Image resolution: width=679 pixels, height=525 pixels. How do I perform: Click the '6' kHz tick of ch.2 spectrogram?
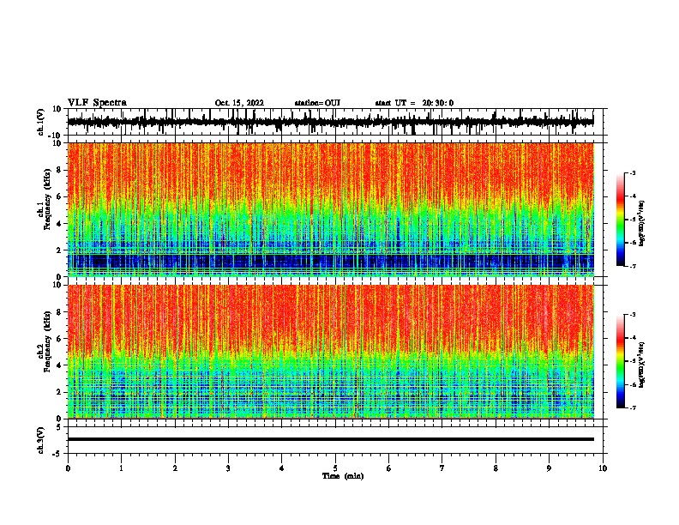[59, 339]
